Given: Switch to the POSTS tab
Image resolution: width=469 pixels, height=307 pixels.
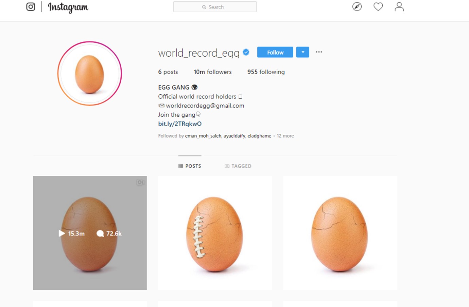Looking at the screenshot, I should pyautogui.click(x=190, y=166).
